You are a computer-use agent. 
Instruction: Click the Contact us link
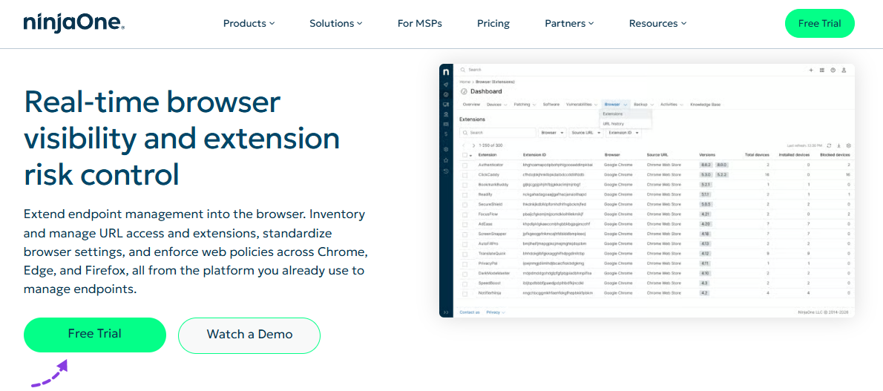pos(470,312)
